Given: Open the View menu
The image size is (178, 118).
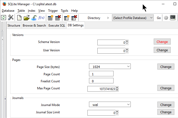Looking at the screenshot, I should coord(41,11).
